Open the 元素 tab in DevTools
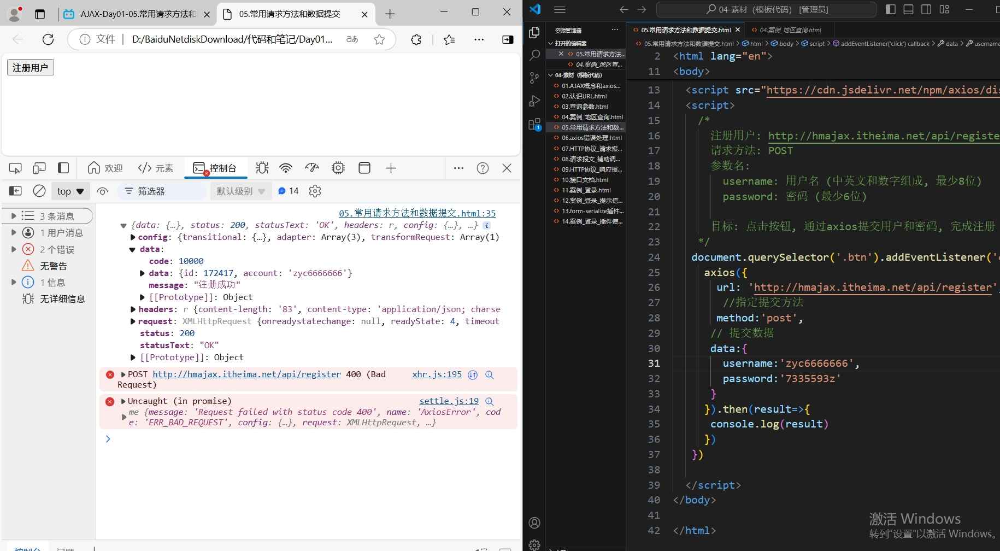The width and height of the screenshot is (1000, 551). (x=156, y=168)
